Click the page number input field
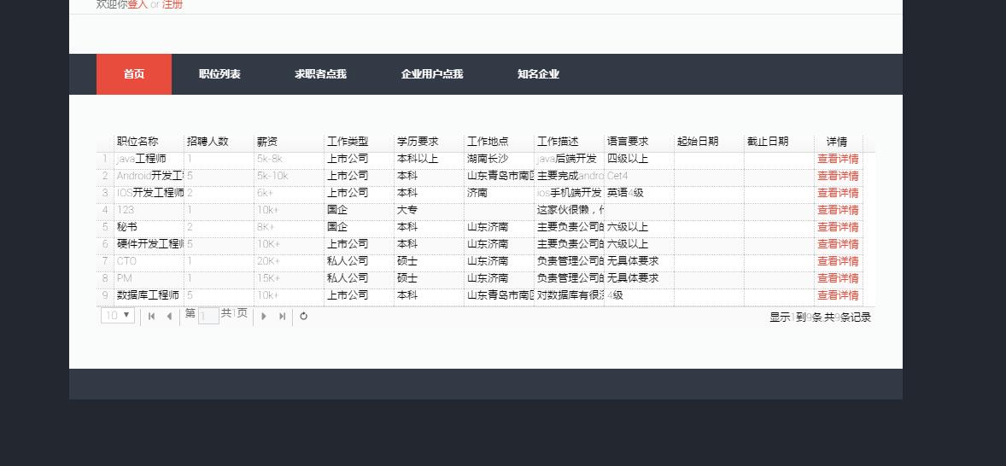Viewport: 1006px width, 466px height. click(x=208, y=316)
